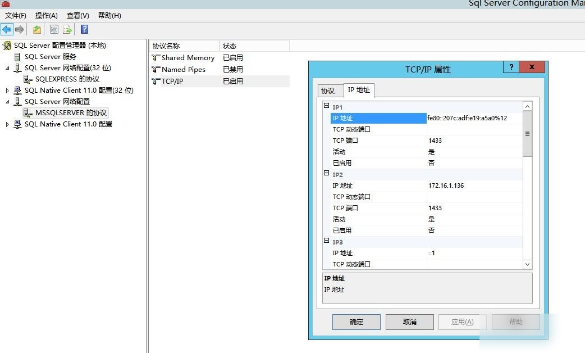The width and height of the screenshot is (585, 353).
Task: Collapse the SQL Server 网络配置(32 位) node
Action: coord(7,68)
